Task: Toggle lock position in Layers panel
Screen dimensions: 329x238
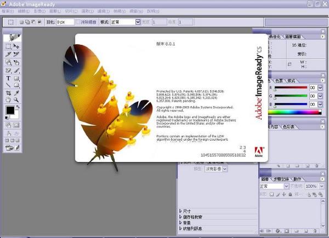Action: [284, 194]
